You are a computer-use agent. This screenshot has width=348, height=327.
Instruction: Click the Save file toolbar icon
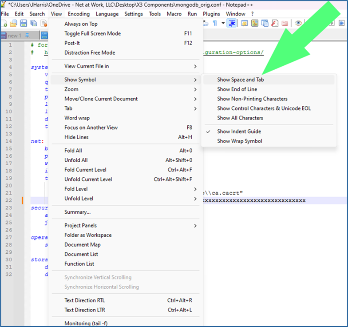pyautogui.click(x=23, y=24)
